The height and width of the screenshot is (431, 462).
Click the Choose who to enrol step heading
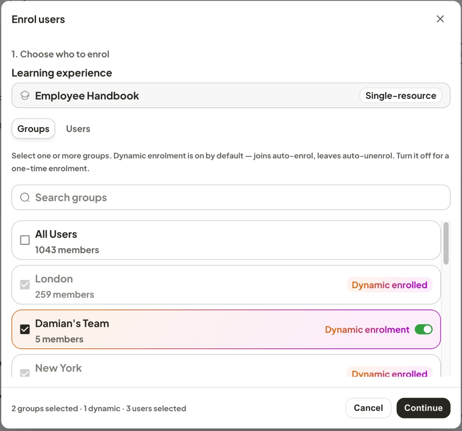pyautogui.click(x=60, y=54)
